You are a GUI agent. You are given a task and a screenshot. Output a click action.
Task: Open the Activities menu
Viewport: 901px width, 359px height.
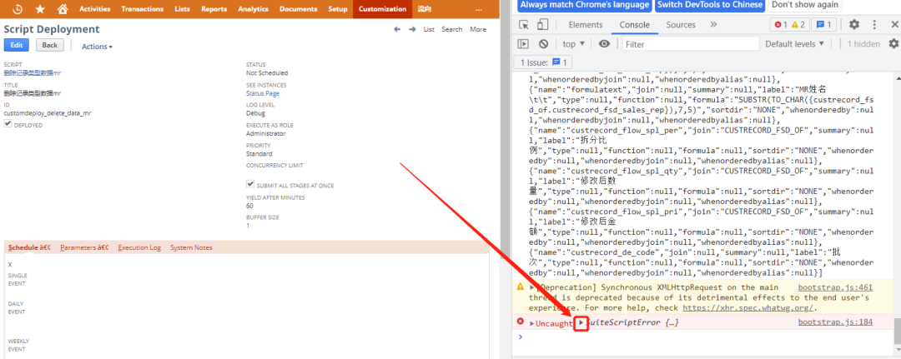coord(95,9)
